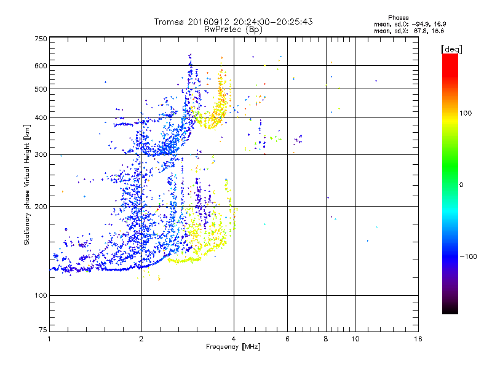The width and height of the screenshot is (492, 369).
Task: Click the x-axis tick label '2'
Action: 141,339
